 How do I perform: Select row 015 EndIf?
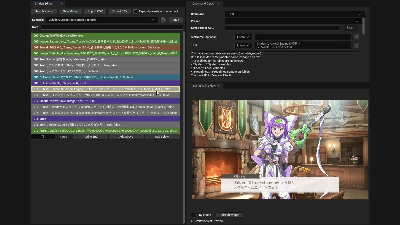[x=106, y=119]
